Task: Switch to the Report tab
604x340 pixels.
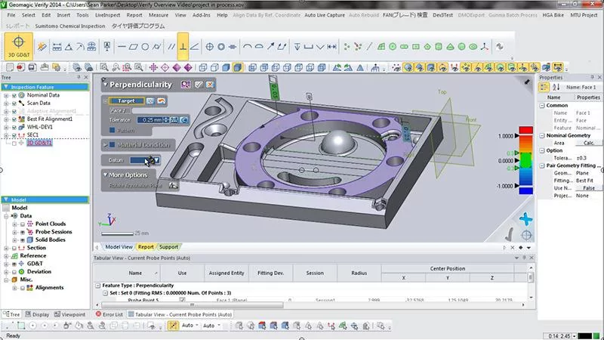Action: pos(146,246)
